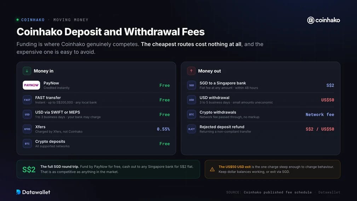
Task: Click the Coinhako logo at top right
Action: pos(323,20)
